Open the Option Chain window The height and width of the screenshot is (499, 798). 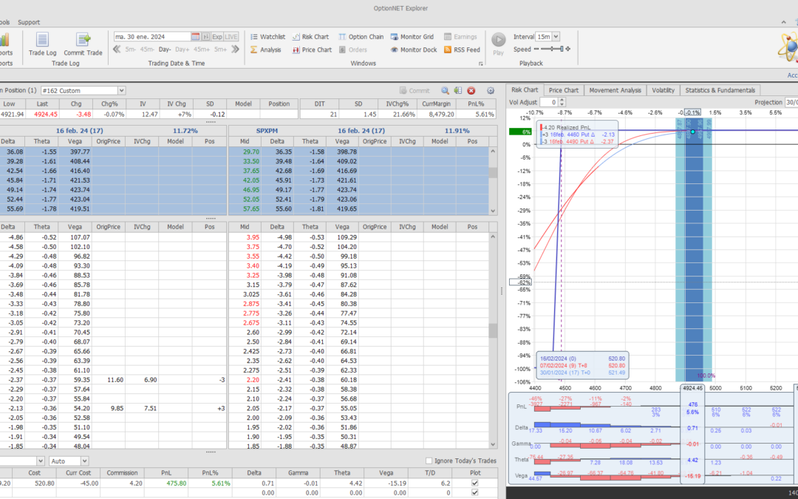tap(361, 36)
